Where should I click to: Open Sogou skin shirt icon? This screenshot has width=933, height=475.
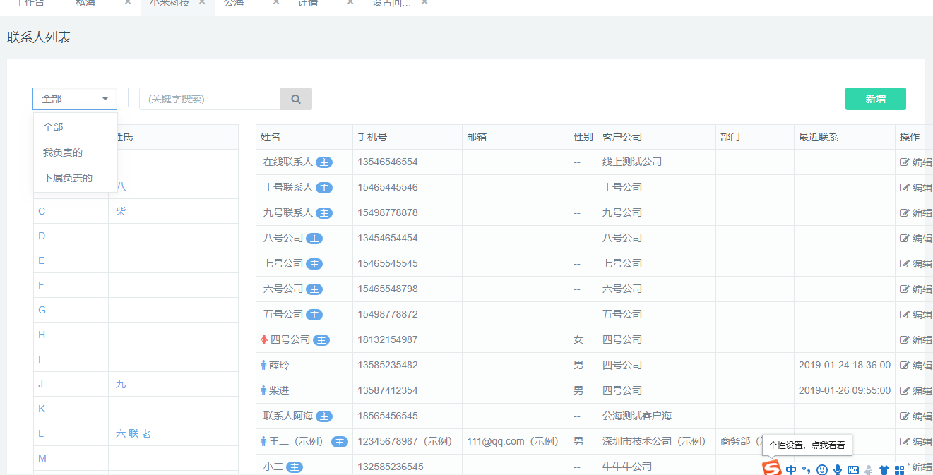(x=884, y=470)
